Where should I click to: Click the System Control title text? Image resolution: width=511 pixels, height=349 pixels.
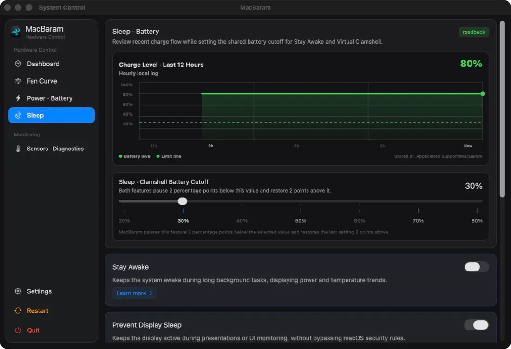62,7
